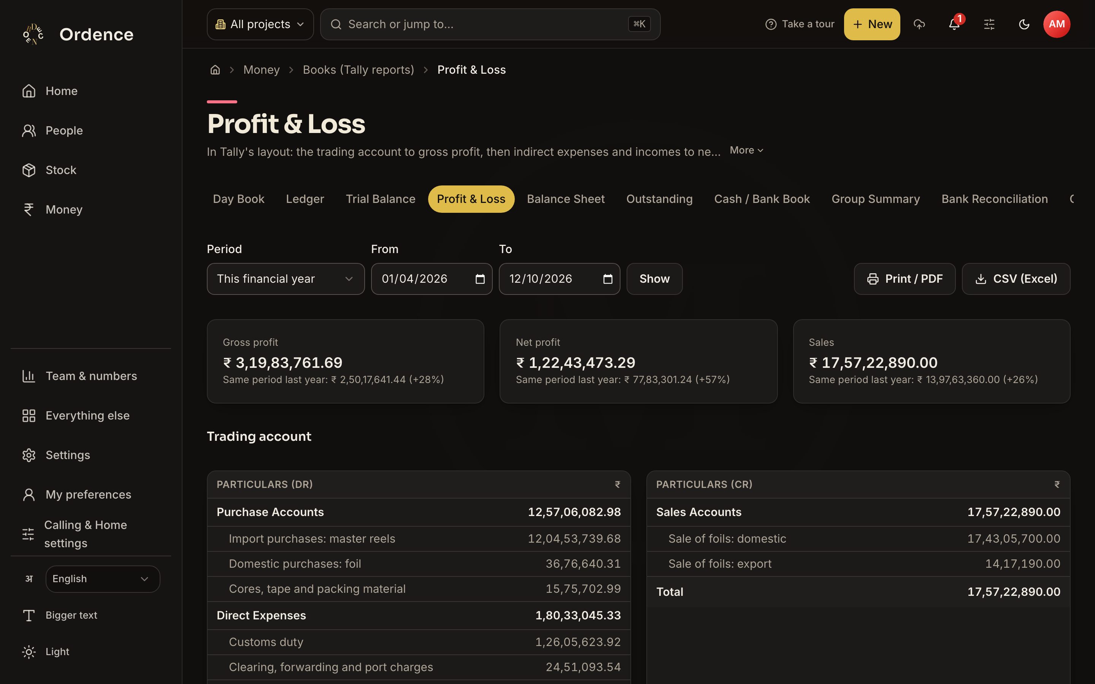The width and height of the screenshot is (1095, 684).
Task: Click the Ordence logo icon
Action: point(33,34)
